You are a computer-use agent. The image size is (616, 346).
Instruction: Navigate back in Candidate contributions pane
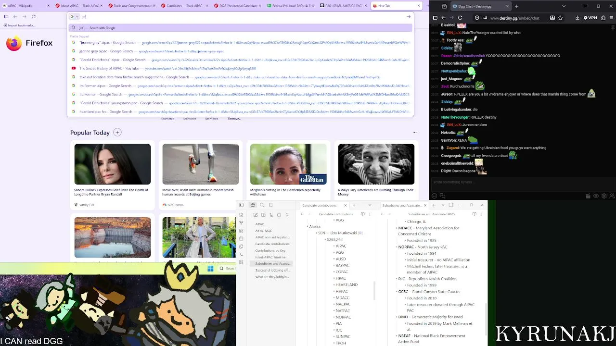click(x=302, y=214)
